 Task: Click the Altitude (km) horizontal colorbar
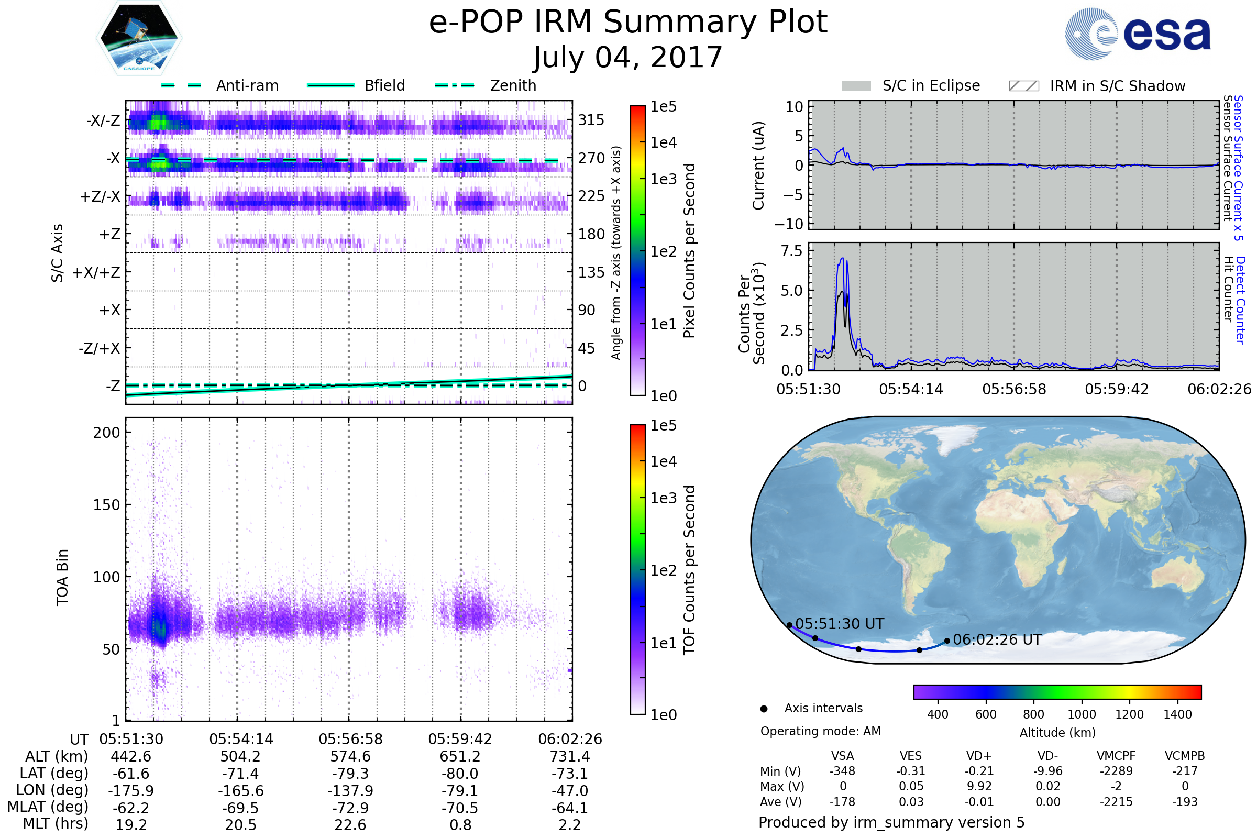(x=1057, y=691)
